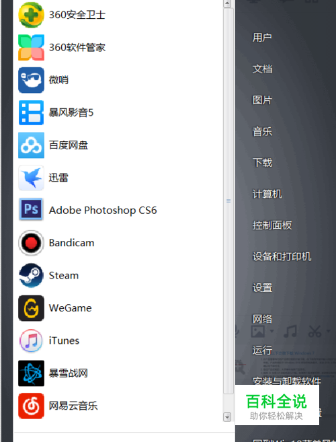336x442 pixels.
Task: Open the image icon dropdown arrow
Action: 271,331
